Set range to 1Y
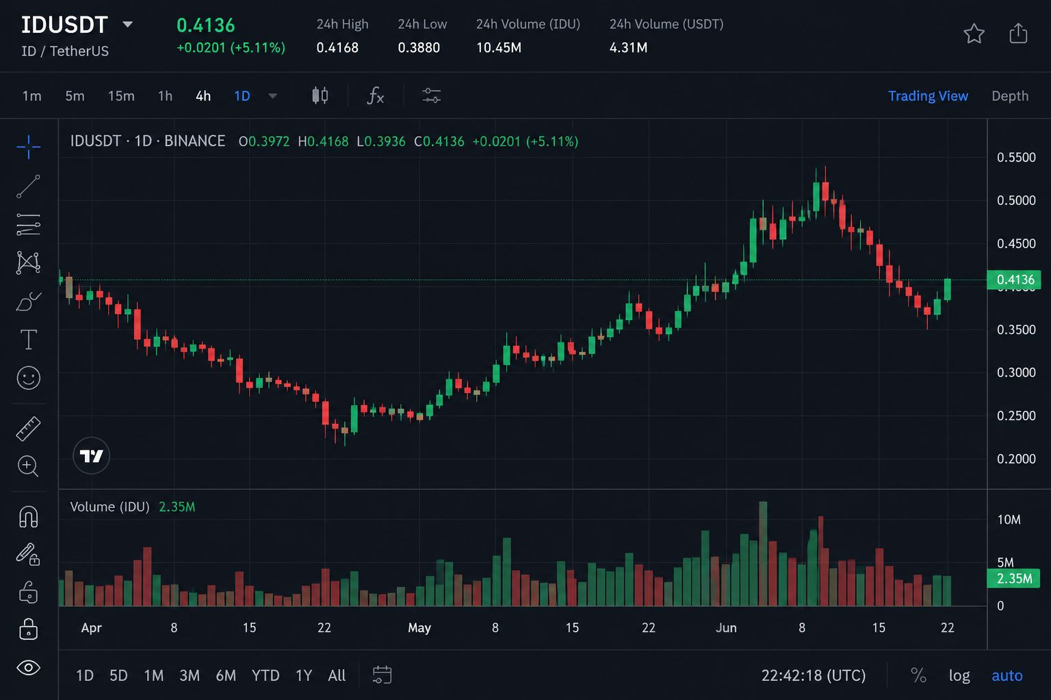1051x700 pixels. (304, 675)
